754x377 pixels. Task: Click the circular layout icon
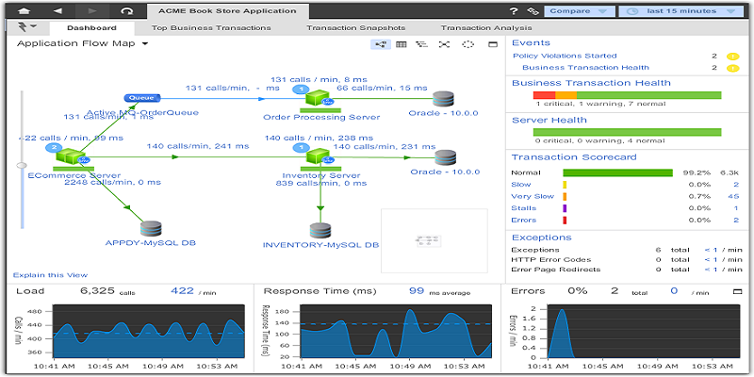467,44
